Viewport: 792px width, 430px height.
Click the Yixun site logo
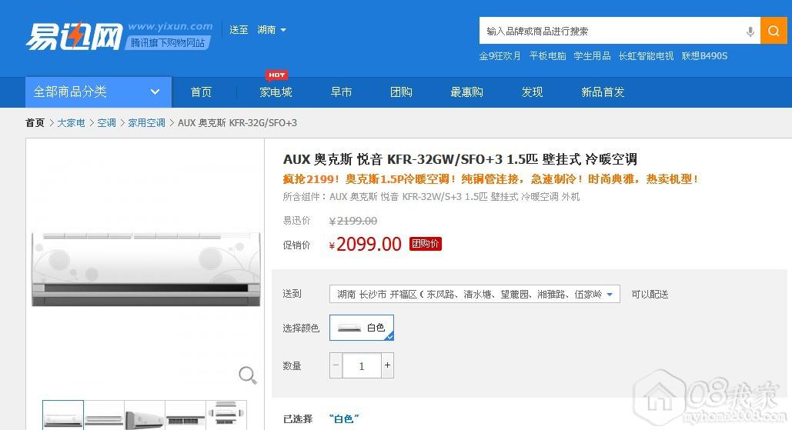(74, 35)
